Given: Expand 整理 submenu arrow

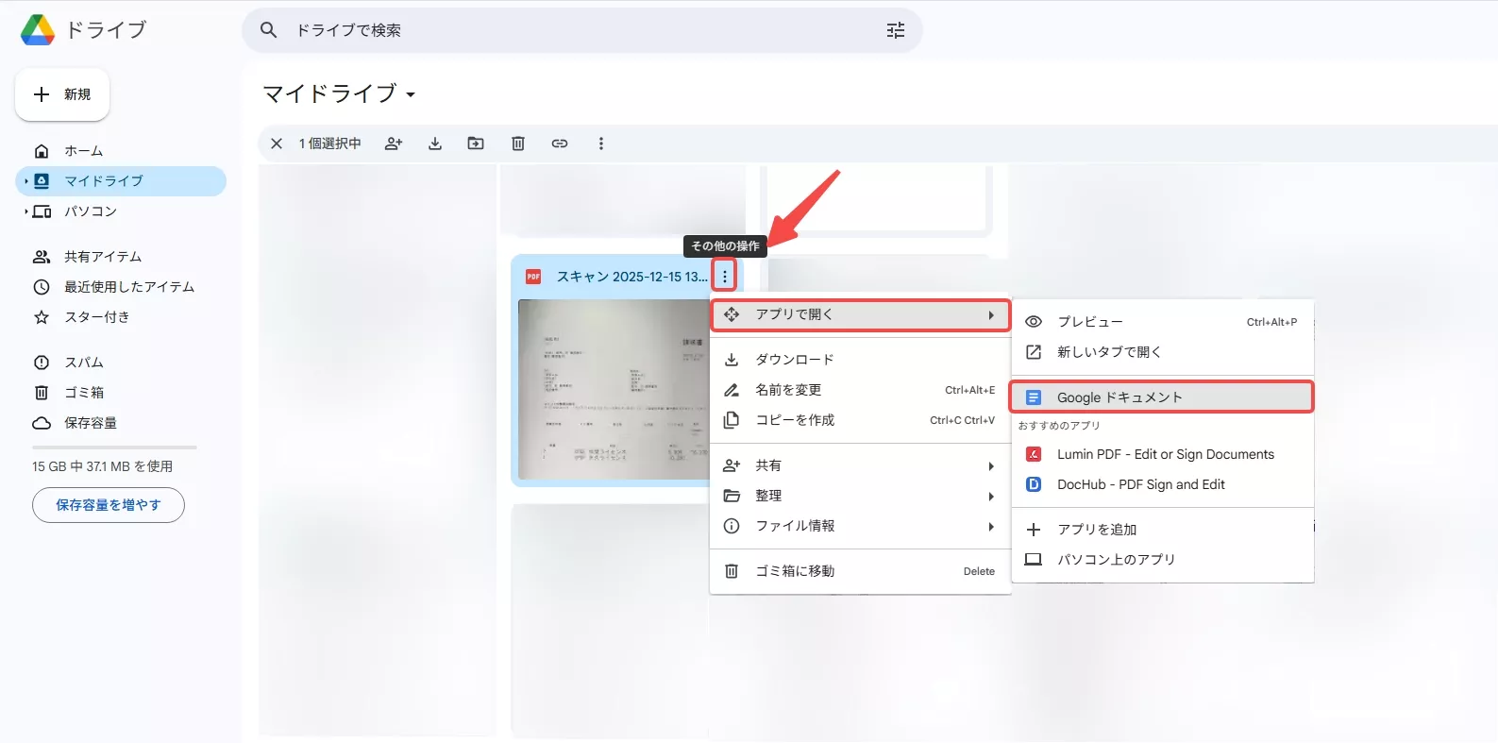Looking at the screenshot, I should 991,496.
